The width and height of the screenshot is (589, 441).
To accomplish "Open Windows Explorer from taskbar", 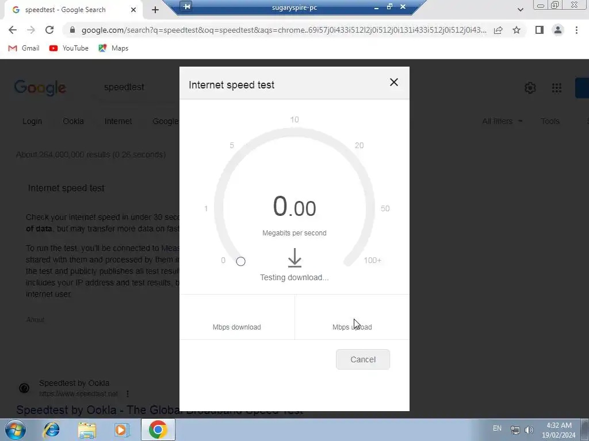I will [87, 430].
